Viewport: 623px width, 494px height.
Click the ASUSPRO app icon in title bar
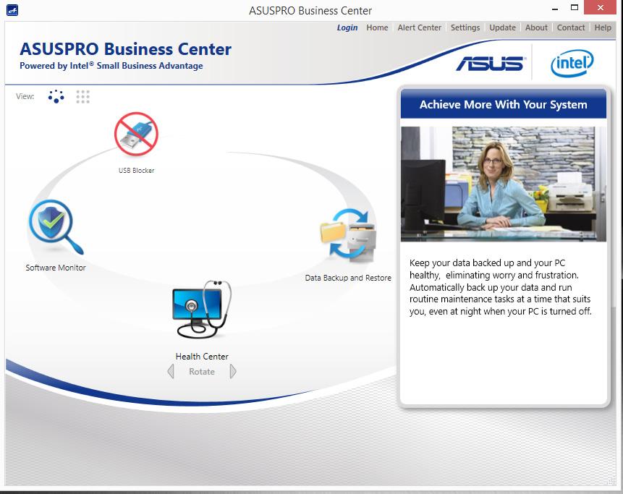pyautogui.click(x=12, y=10)
